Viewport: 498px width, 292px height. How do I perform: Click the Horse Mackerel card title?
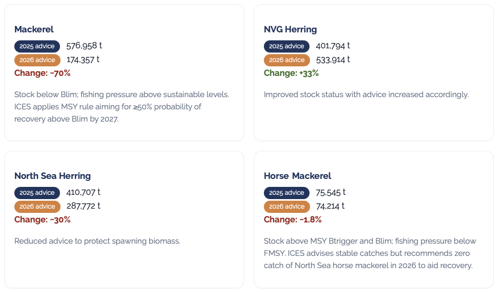point(297,176)
